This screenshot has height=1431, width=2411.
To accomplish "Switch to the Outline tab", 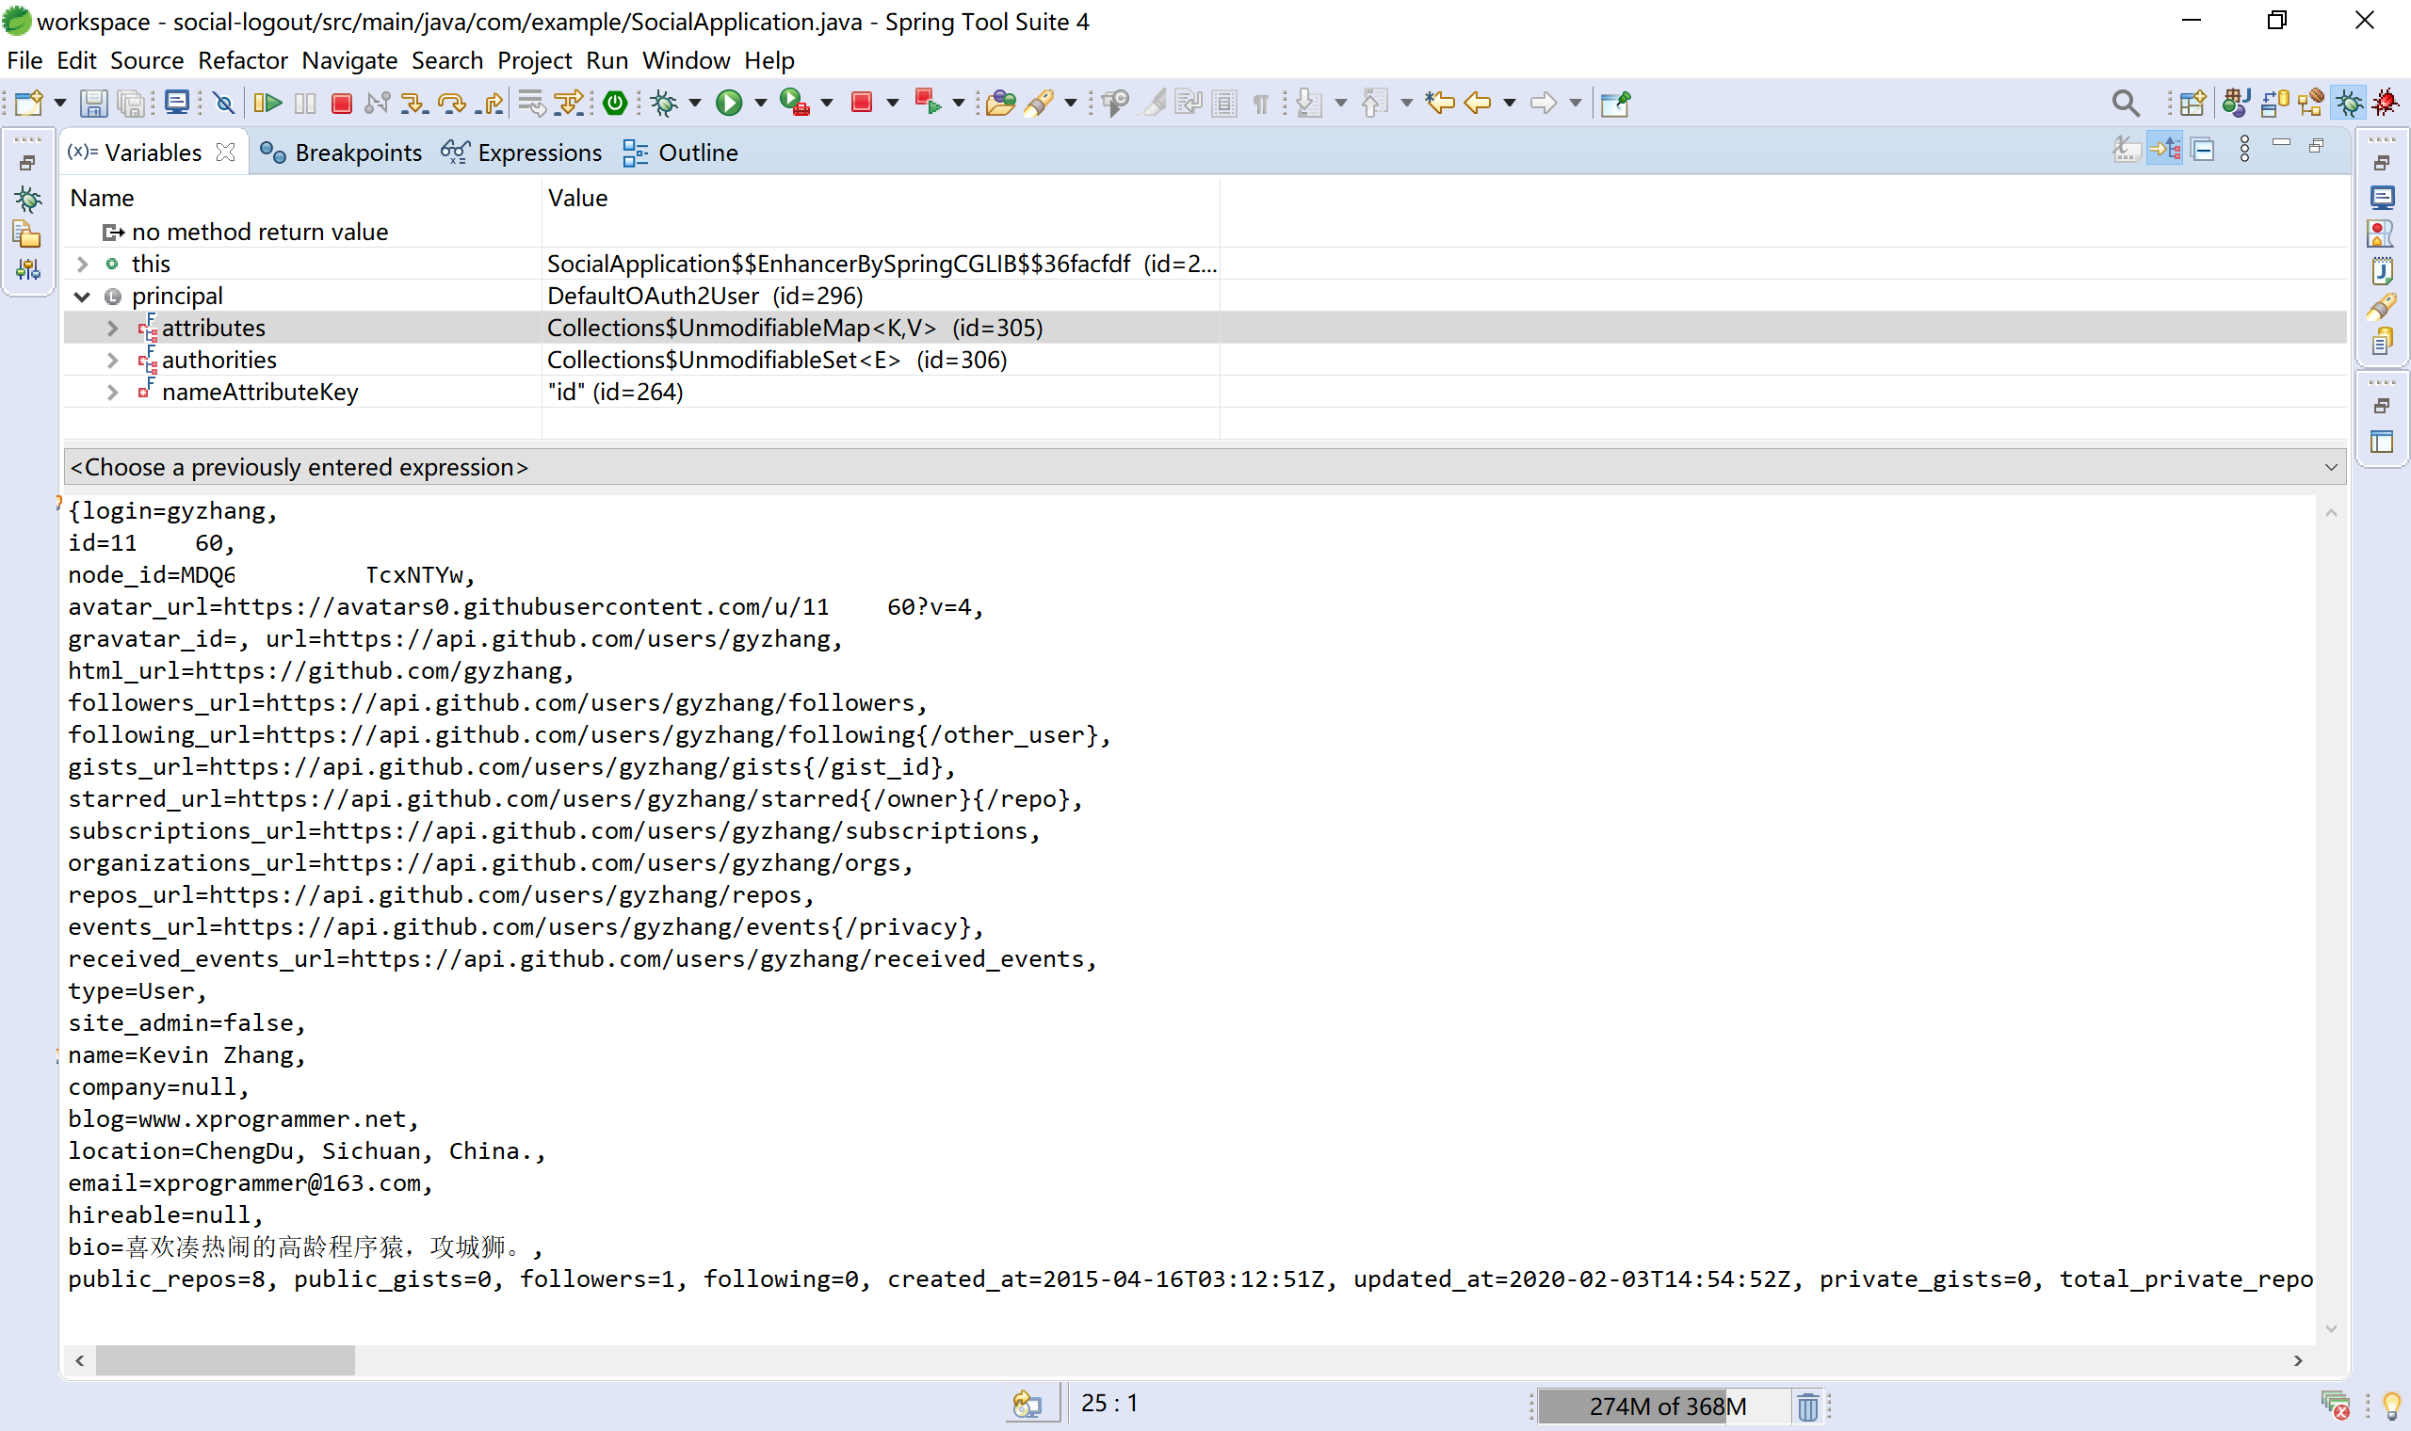I will pos(681,153).
